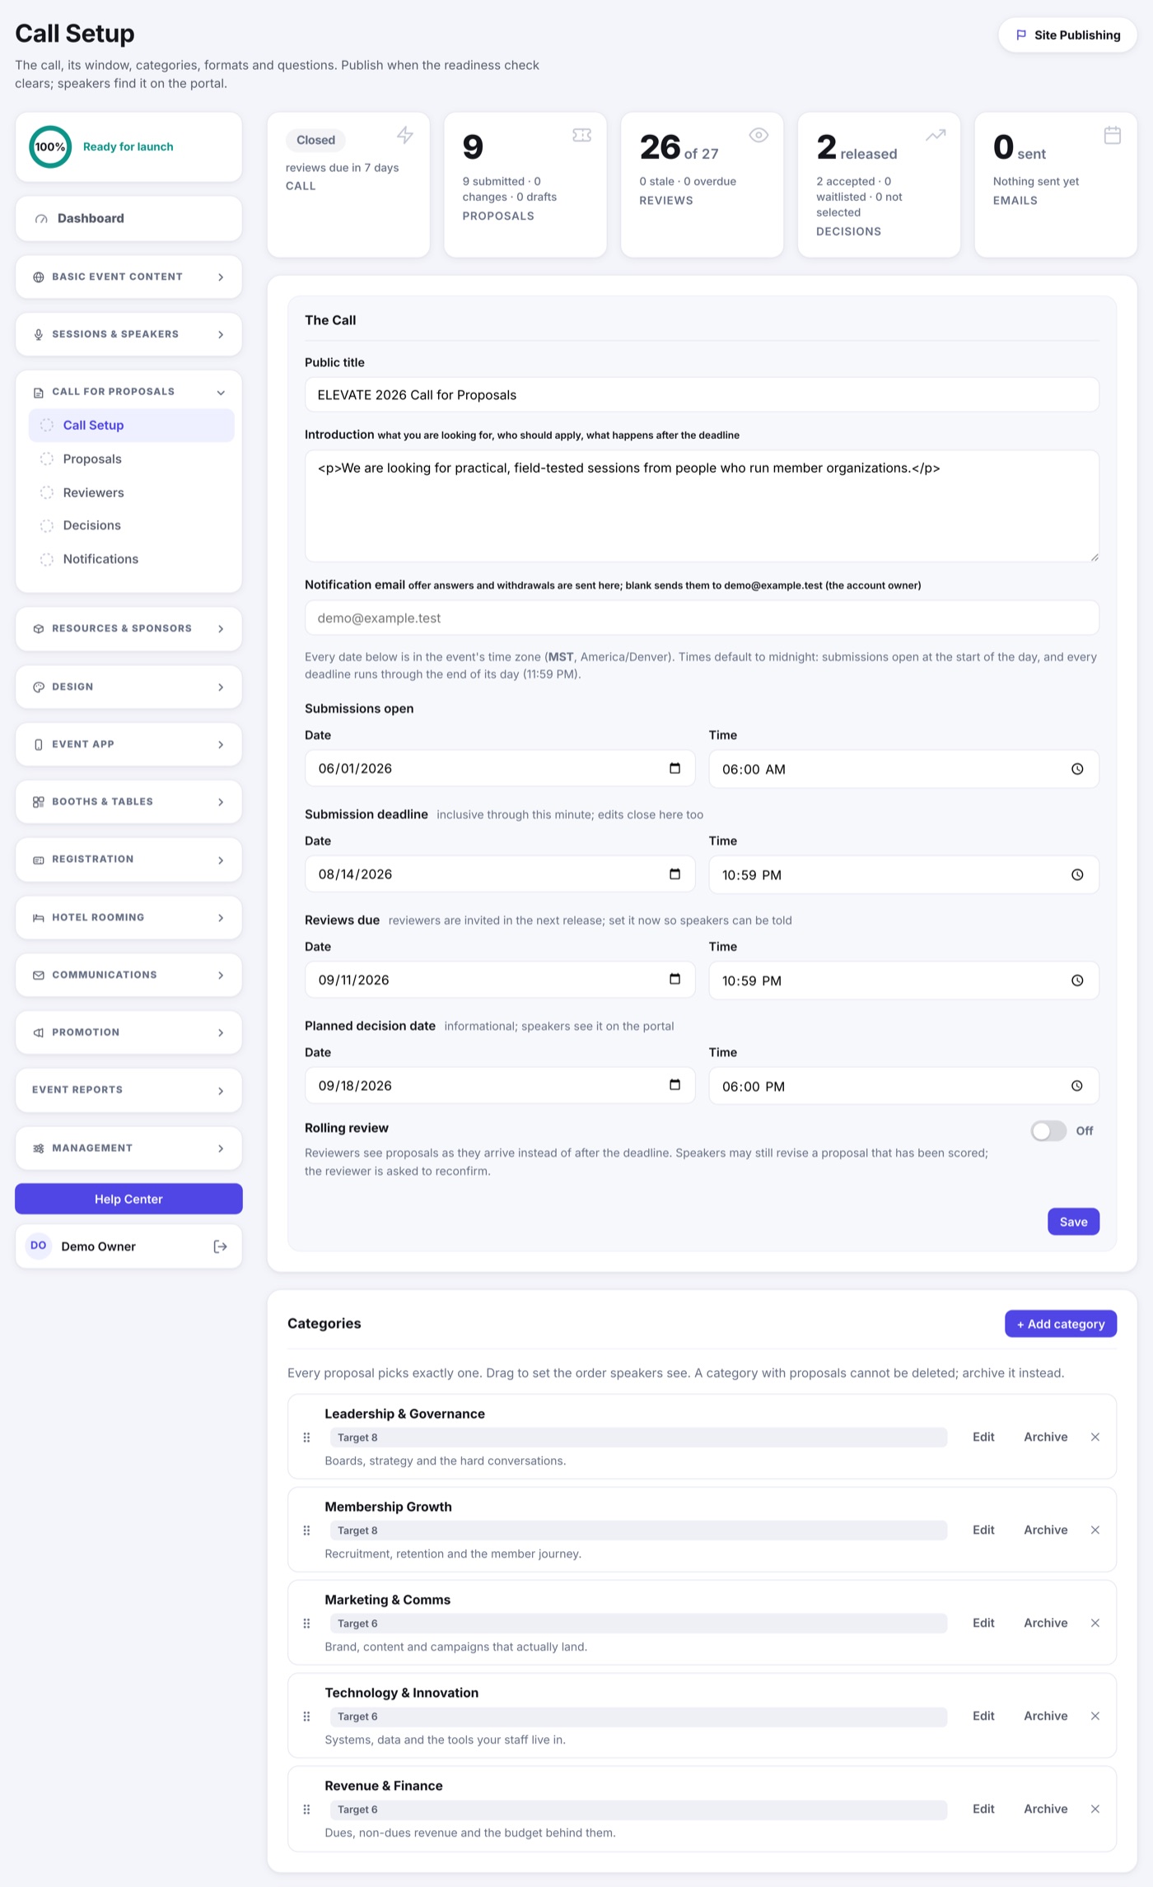1153x1887 pixels.
Task: Click Add category button
Action: click(1061, 1324)
